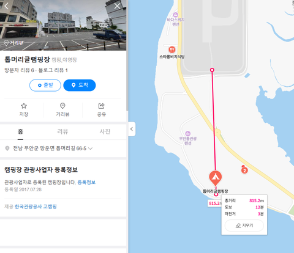
Task: Erase the measurement with 지우기 button
Action: click(x=244, y=226)
